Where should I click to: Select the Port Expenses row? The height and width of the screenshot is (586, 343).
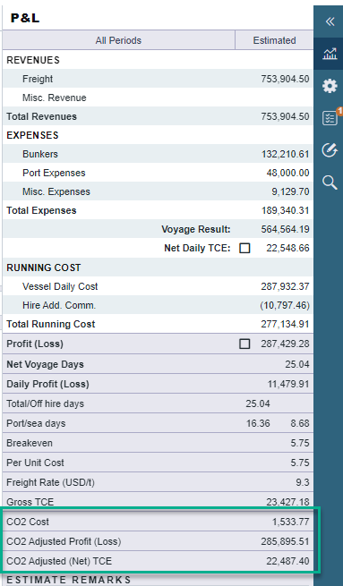point(158,173)
